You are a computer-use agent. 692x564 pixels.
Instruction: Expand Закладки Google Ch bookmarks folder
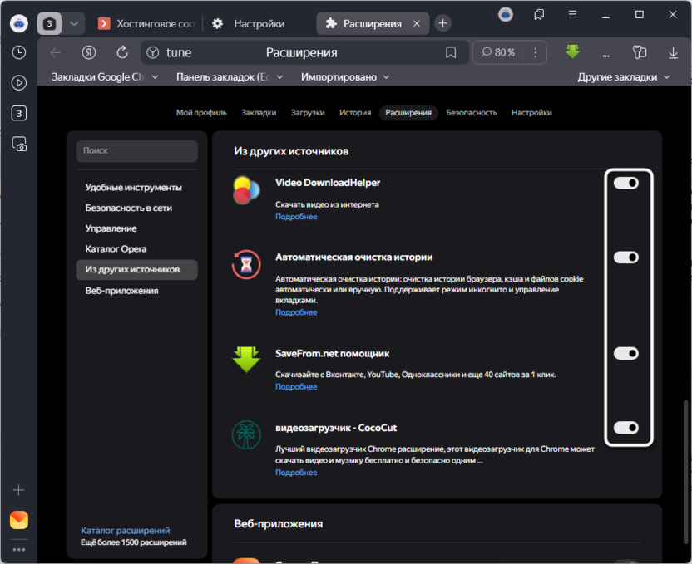pos(105,77)
